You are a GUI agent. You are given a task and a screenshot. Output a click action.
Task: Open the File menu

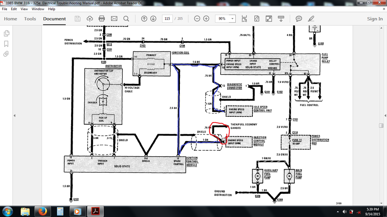pos(5,9)
